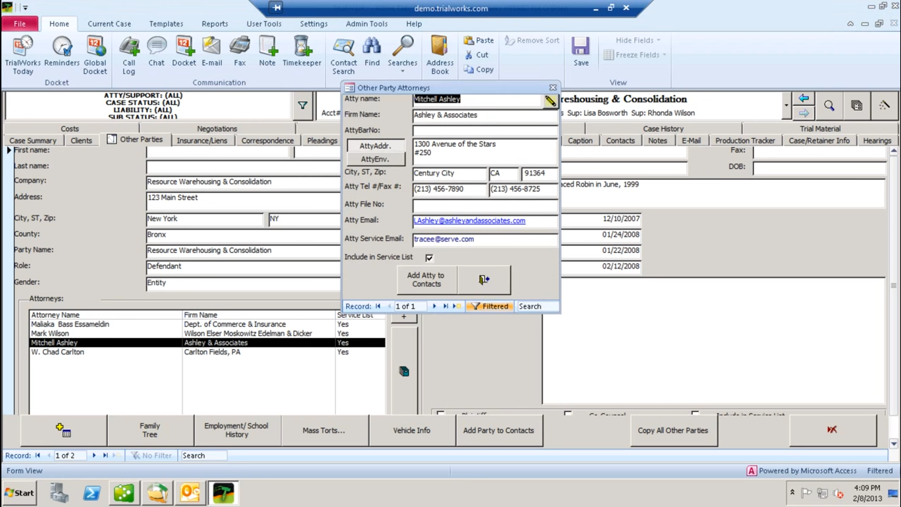The image size is (901, 507).
Task: Select the W. Chad Carlton attorney row
Action: coord(207,352)
